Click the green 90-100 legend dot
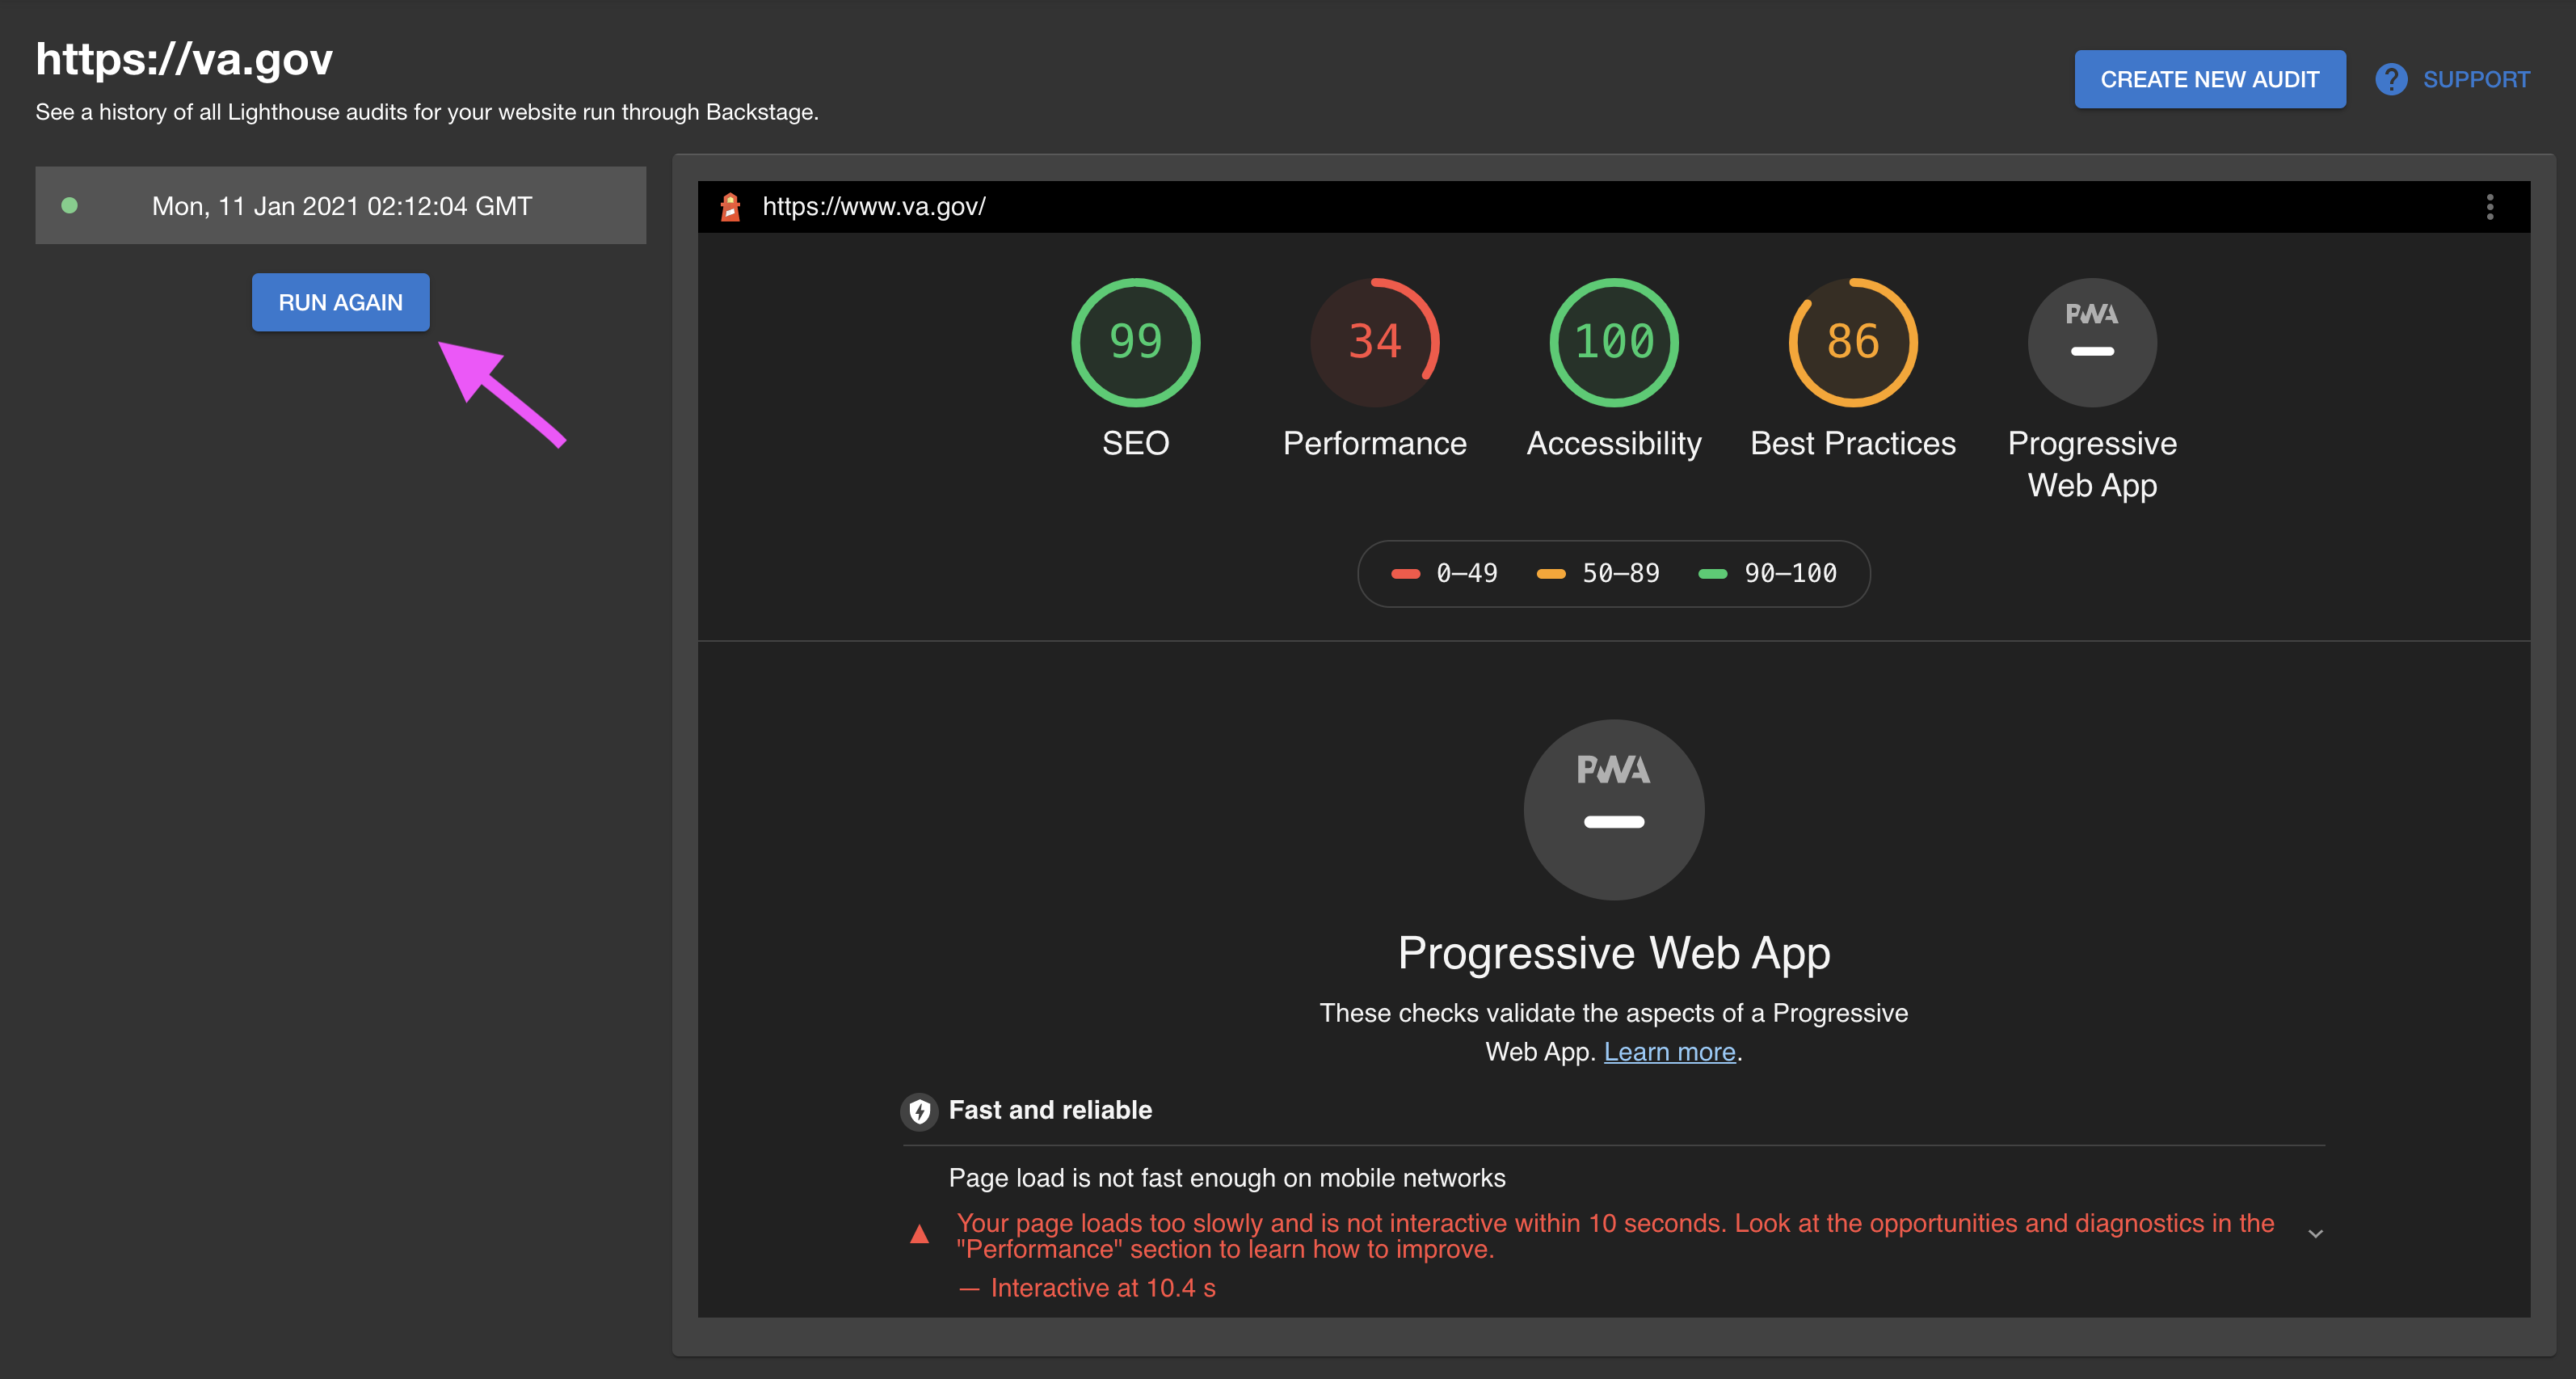Image resolution: width=2576 pixels, height=1379 pixels. point(1712,573)
